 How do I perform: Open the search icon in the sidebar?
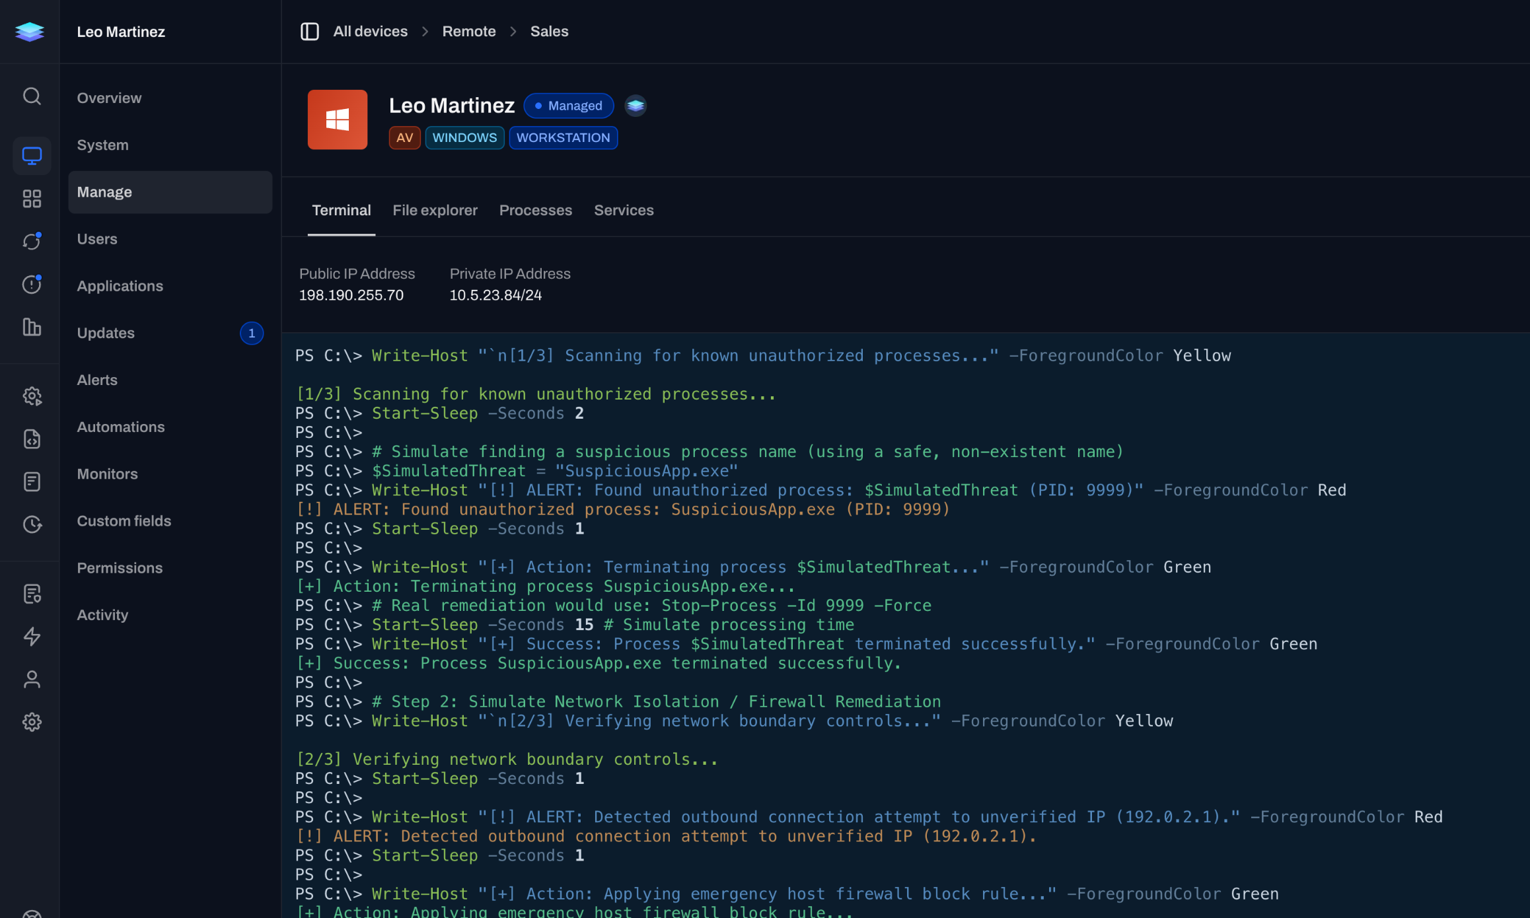point(32,96)
